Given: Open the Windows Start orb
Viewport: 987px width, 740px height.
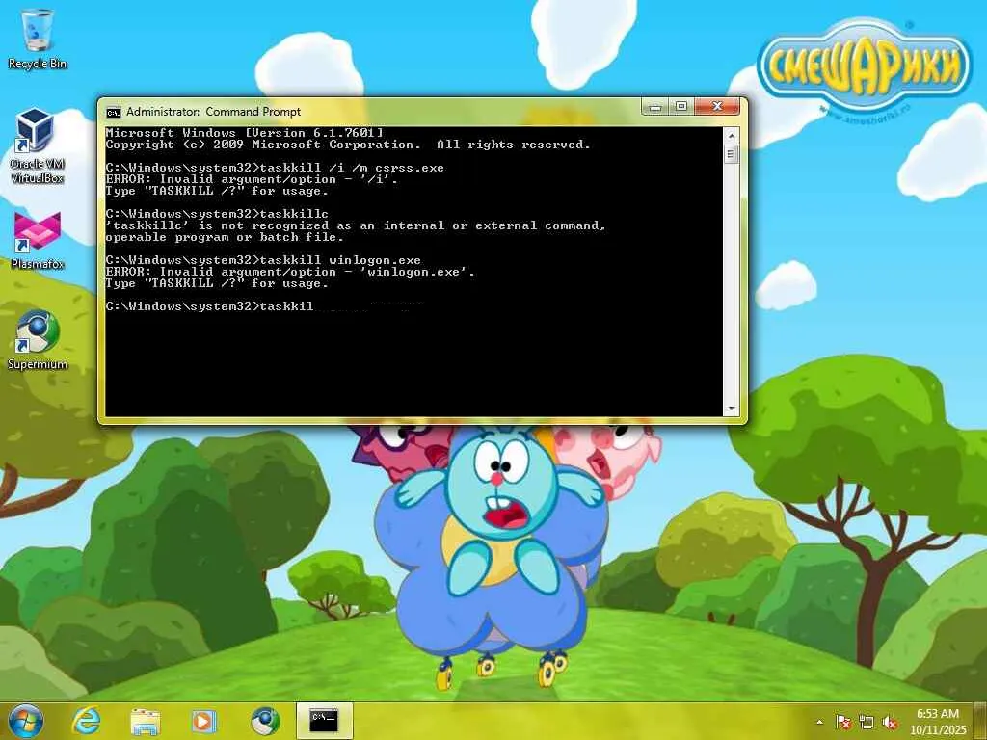Looking at the screenshot, I should (x=26, y=721).
